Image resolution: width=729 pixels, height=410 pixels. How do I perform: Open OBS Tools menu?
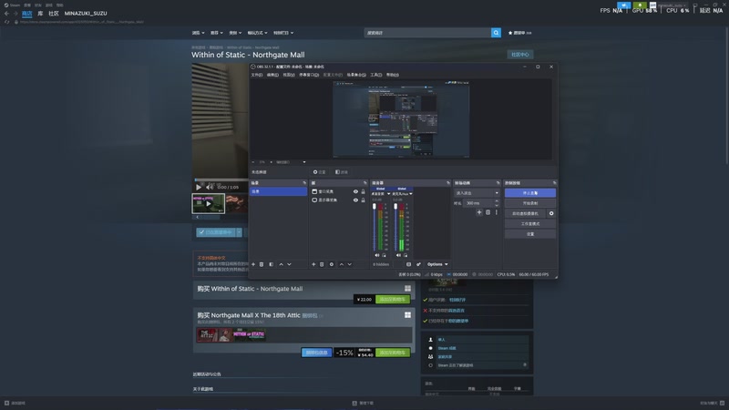click(376, 75)
